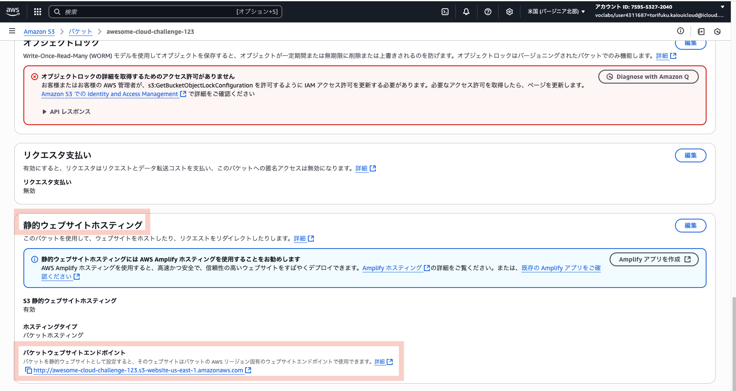Screen dimensions: 736x391
Task: Open the region selector 米国 (バージニア北部)
Action: 556,12
